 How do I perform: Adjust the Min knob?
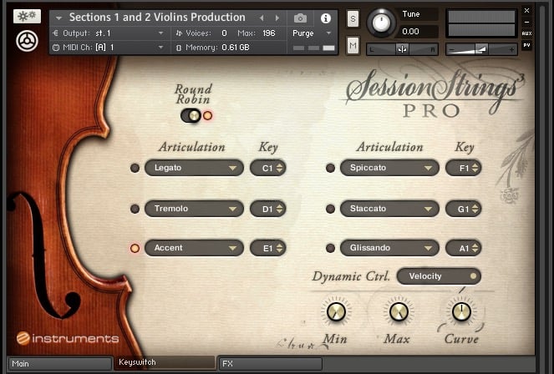336,311
